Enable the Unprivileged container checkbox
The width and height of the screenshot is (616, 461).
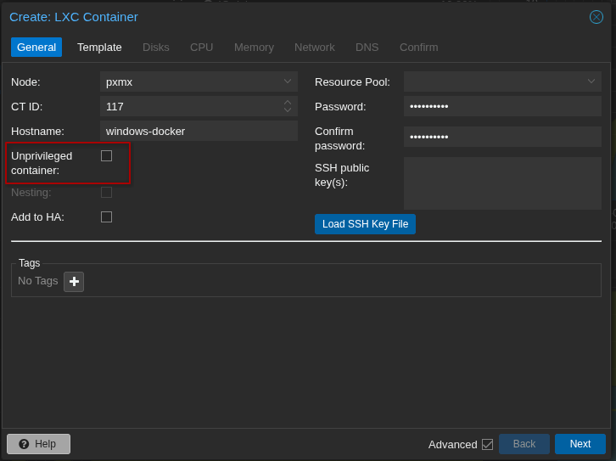(106, 156)
